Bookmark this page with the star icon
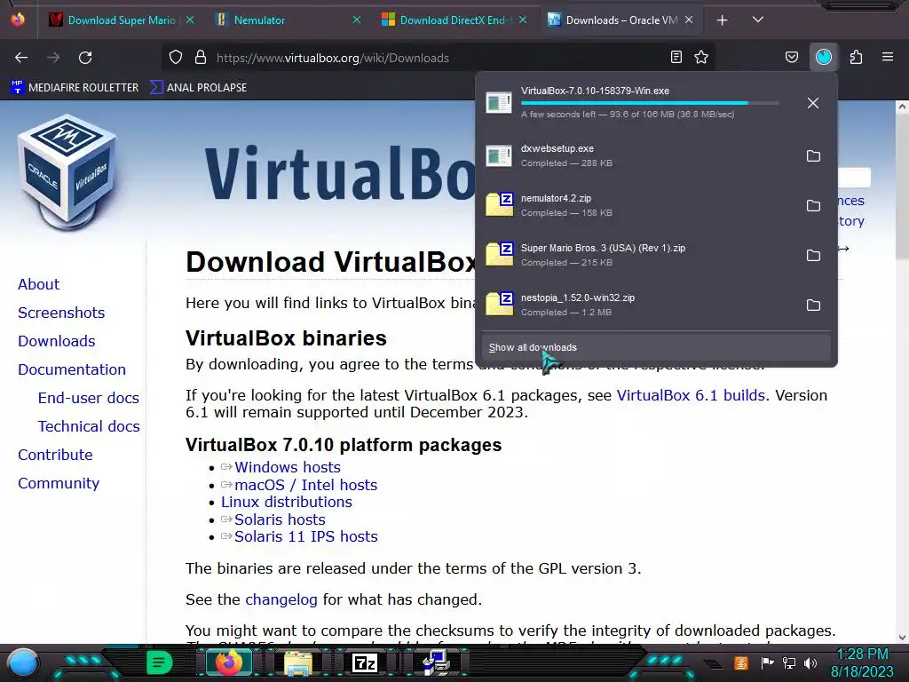 pos(701,57)
